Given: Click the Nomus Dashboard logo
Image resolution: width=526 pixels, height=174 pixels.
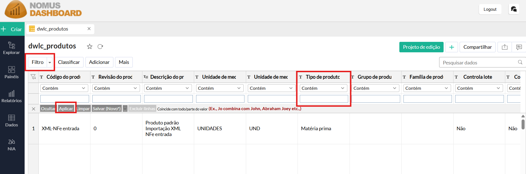Looking at the screenshot, I should (43, 10).
